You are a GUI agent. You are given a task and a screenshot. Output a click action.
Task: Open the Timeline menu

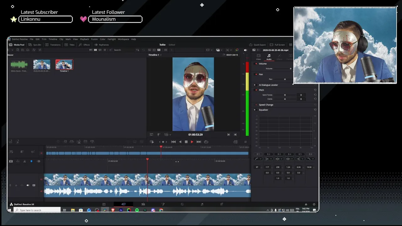coord(53,39)
